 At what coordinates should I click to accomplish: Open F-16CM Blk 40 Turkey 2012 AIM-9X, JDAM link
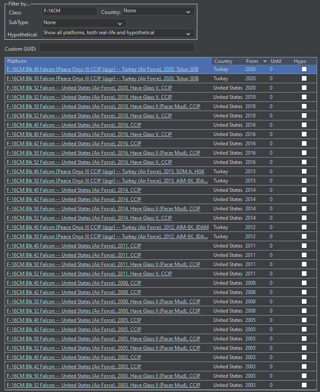click(x=108, y=227)
